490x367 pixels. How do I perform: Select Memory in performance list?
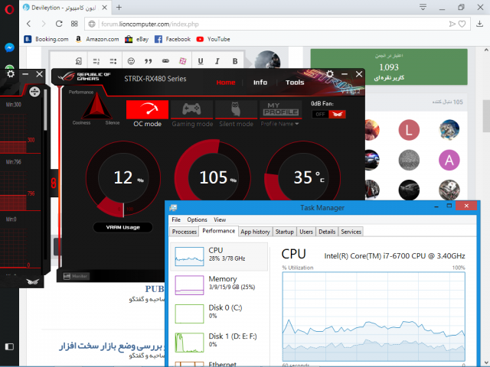[x=219, y=285]
